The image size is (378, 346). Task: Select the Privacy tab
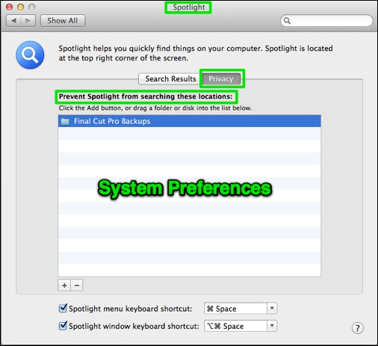[221, 78]
